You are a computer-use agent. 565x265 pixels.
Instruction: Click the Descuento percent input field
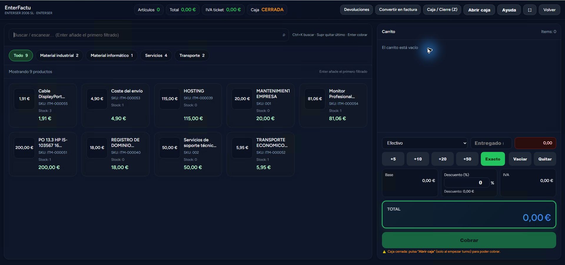click(466, 183)
